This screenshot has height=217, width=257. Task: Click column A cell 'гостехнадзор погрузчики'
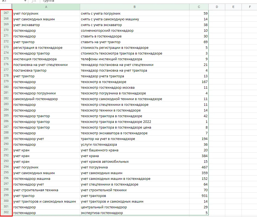point(46,93)
